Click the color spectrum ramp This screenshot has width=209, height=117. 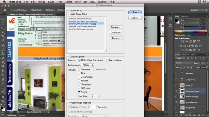pyautogui.click(x=191, y=32)
